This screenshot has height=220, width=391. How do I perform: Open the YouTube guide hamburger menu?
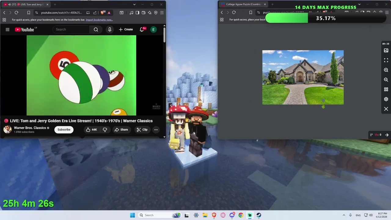tap(8, 29)
